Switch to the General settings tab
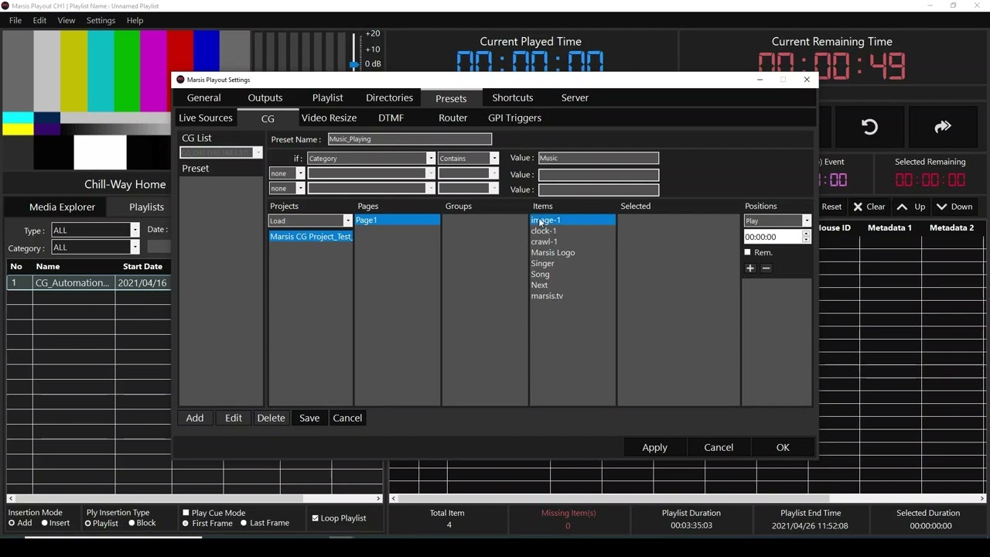The image size is (990, 557). 204,97
